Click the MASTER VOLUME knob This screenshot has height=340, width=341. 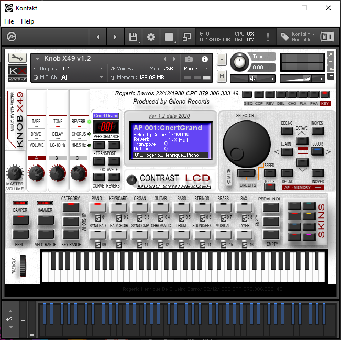coord(15,173)
